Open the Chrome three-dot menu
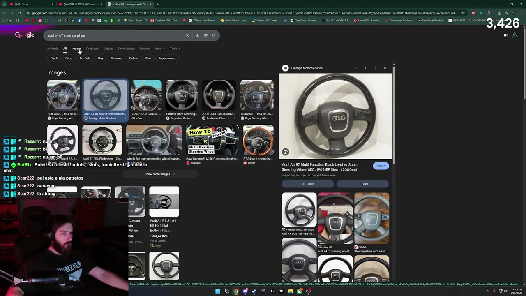Screen dimensions: 526x296 tap(522, 13)
